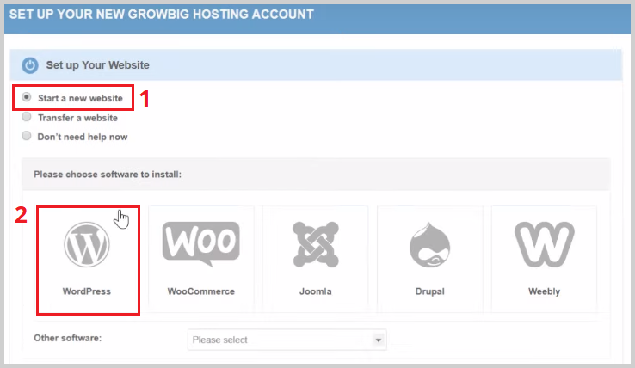The height and width of the screenshot is (368, 635).
Task: Click the Don't need help now label text
Action: point(83,137)
